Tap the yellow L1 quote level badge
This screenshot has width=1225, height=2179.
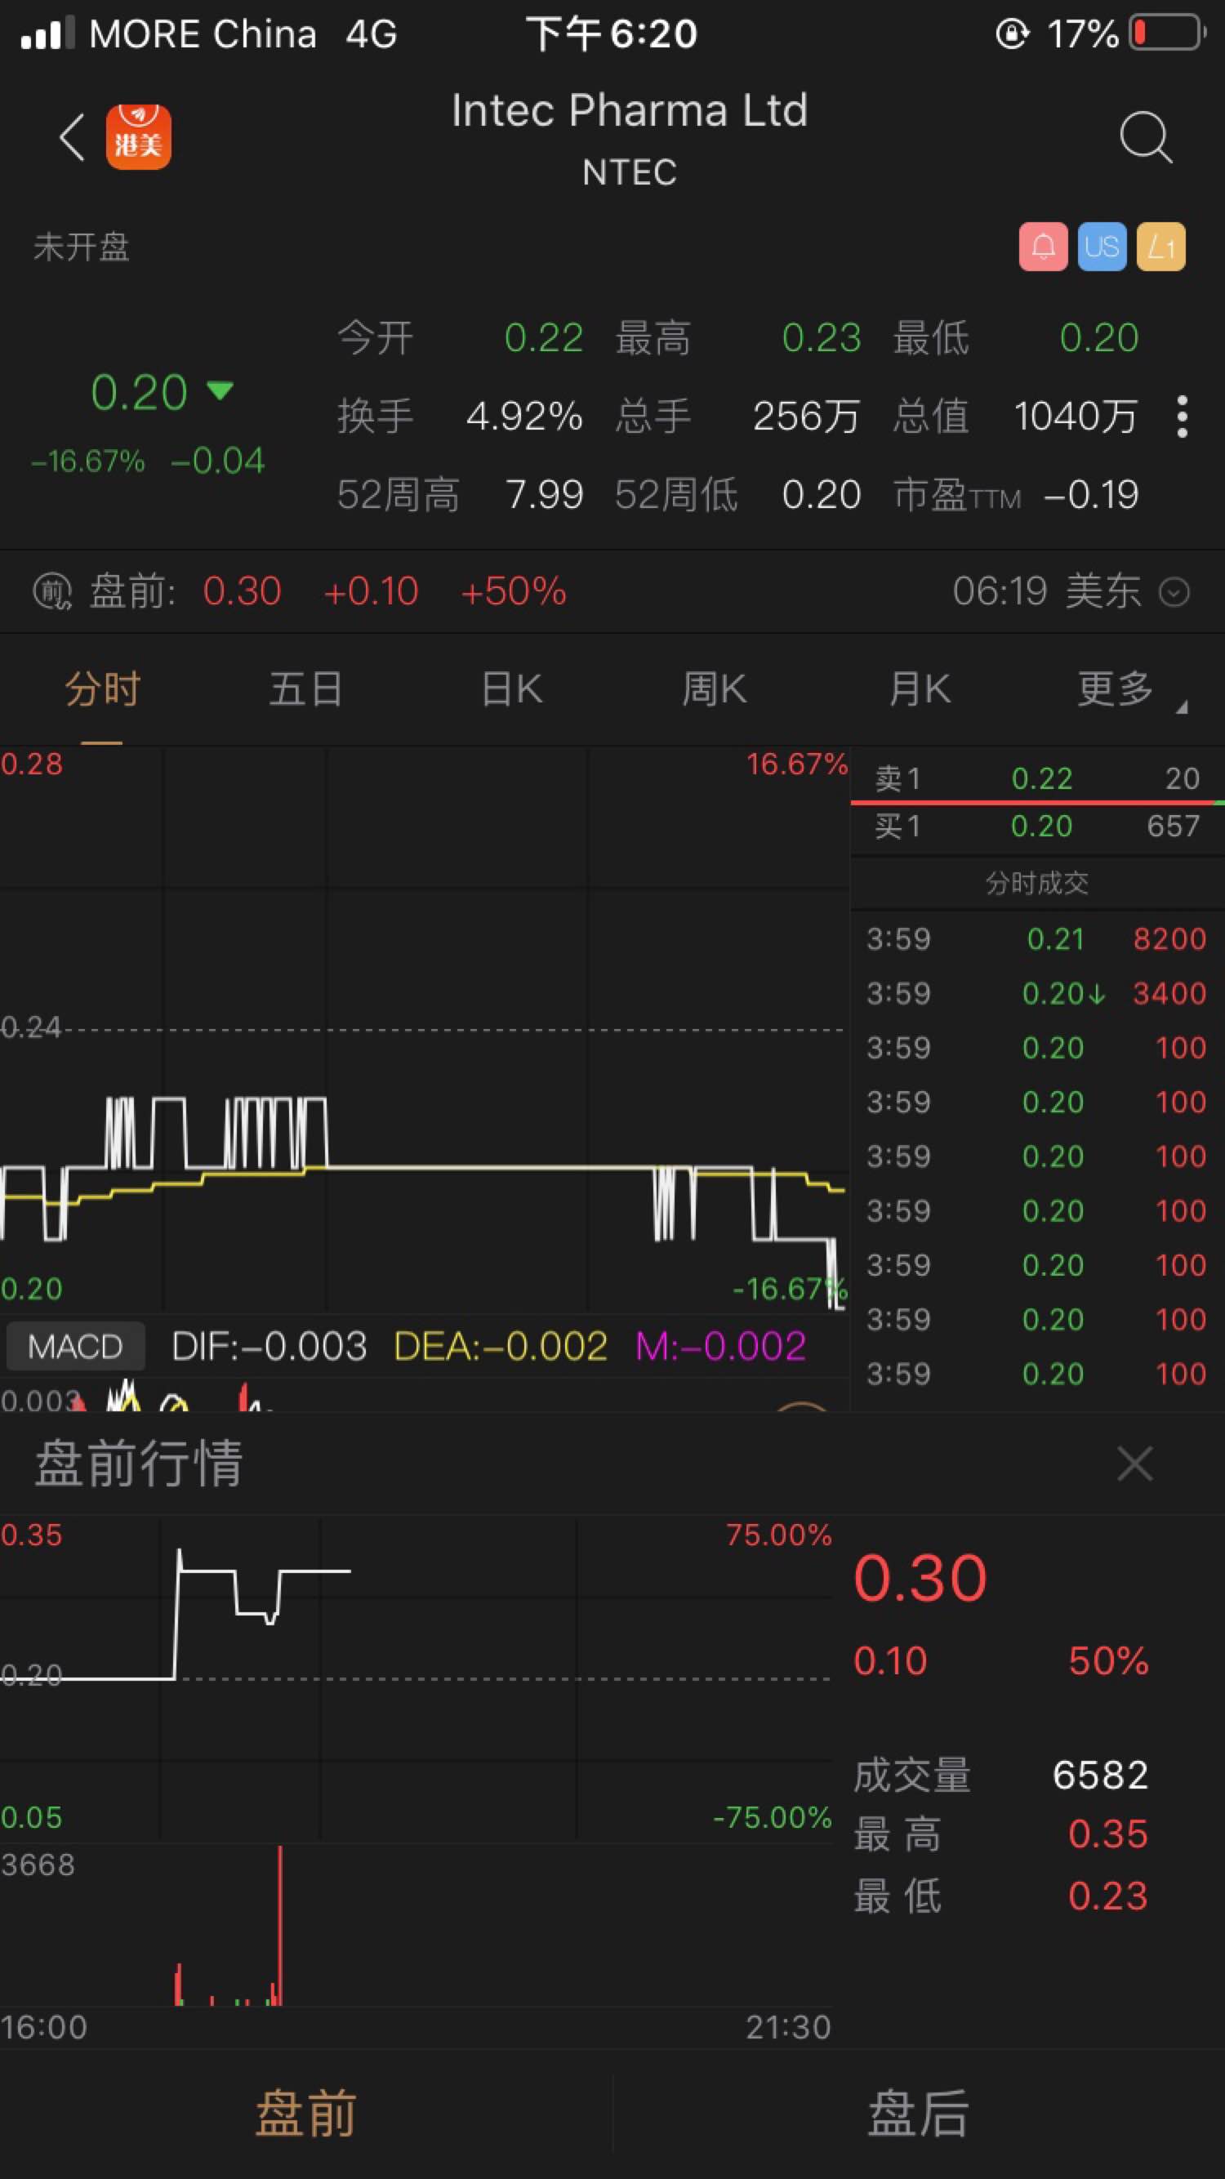tap(1160, 247)
